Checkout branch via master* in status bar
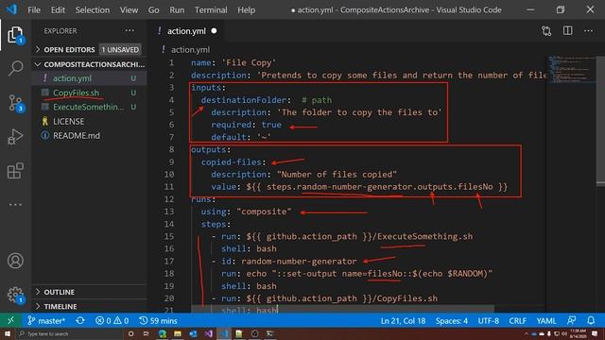 click(x=46, y=320)
